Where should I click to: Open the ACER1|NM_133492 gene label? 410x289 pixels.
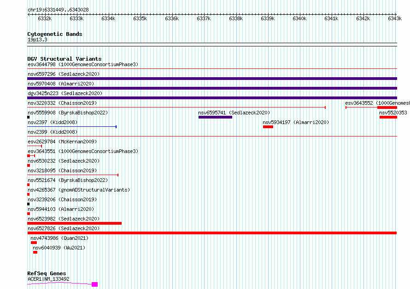[48, 279]
